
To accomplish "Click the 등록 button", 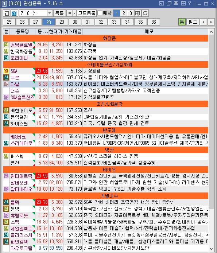I will tap(59, 13).
